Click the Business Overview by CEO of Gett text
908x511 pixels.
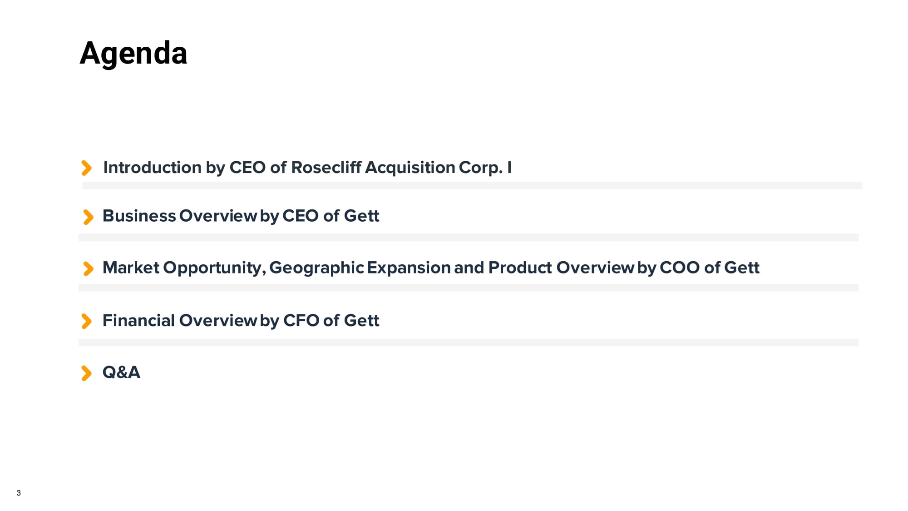click(241, 216)
